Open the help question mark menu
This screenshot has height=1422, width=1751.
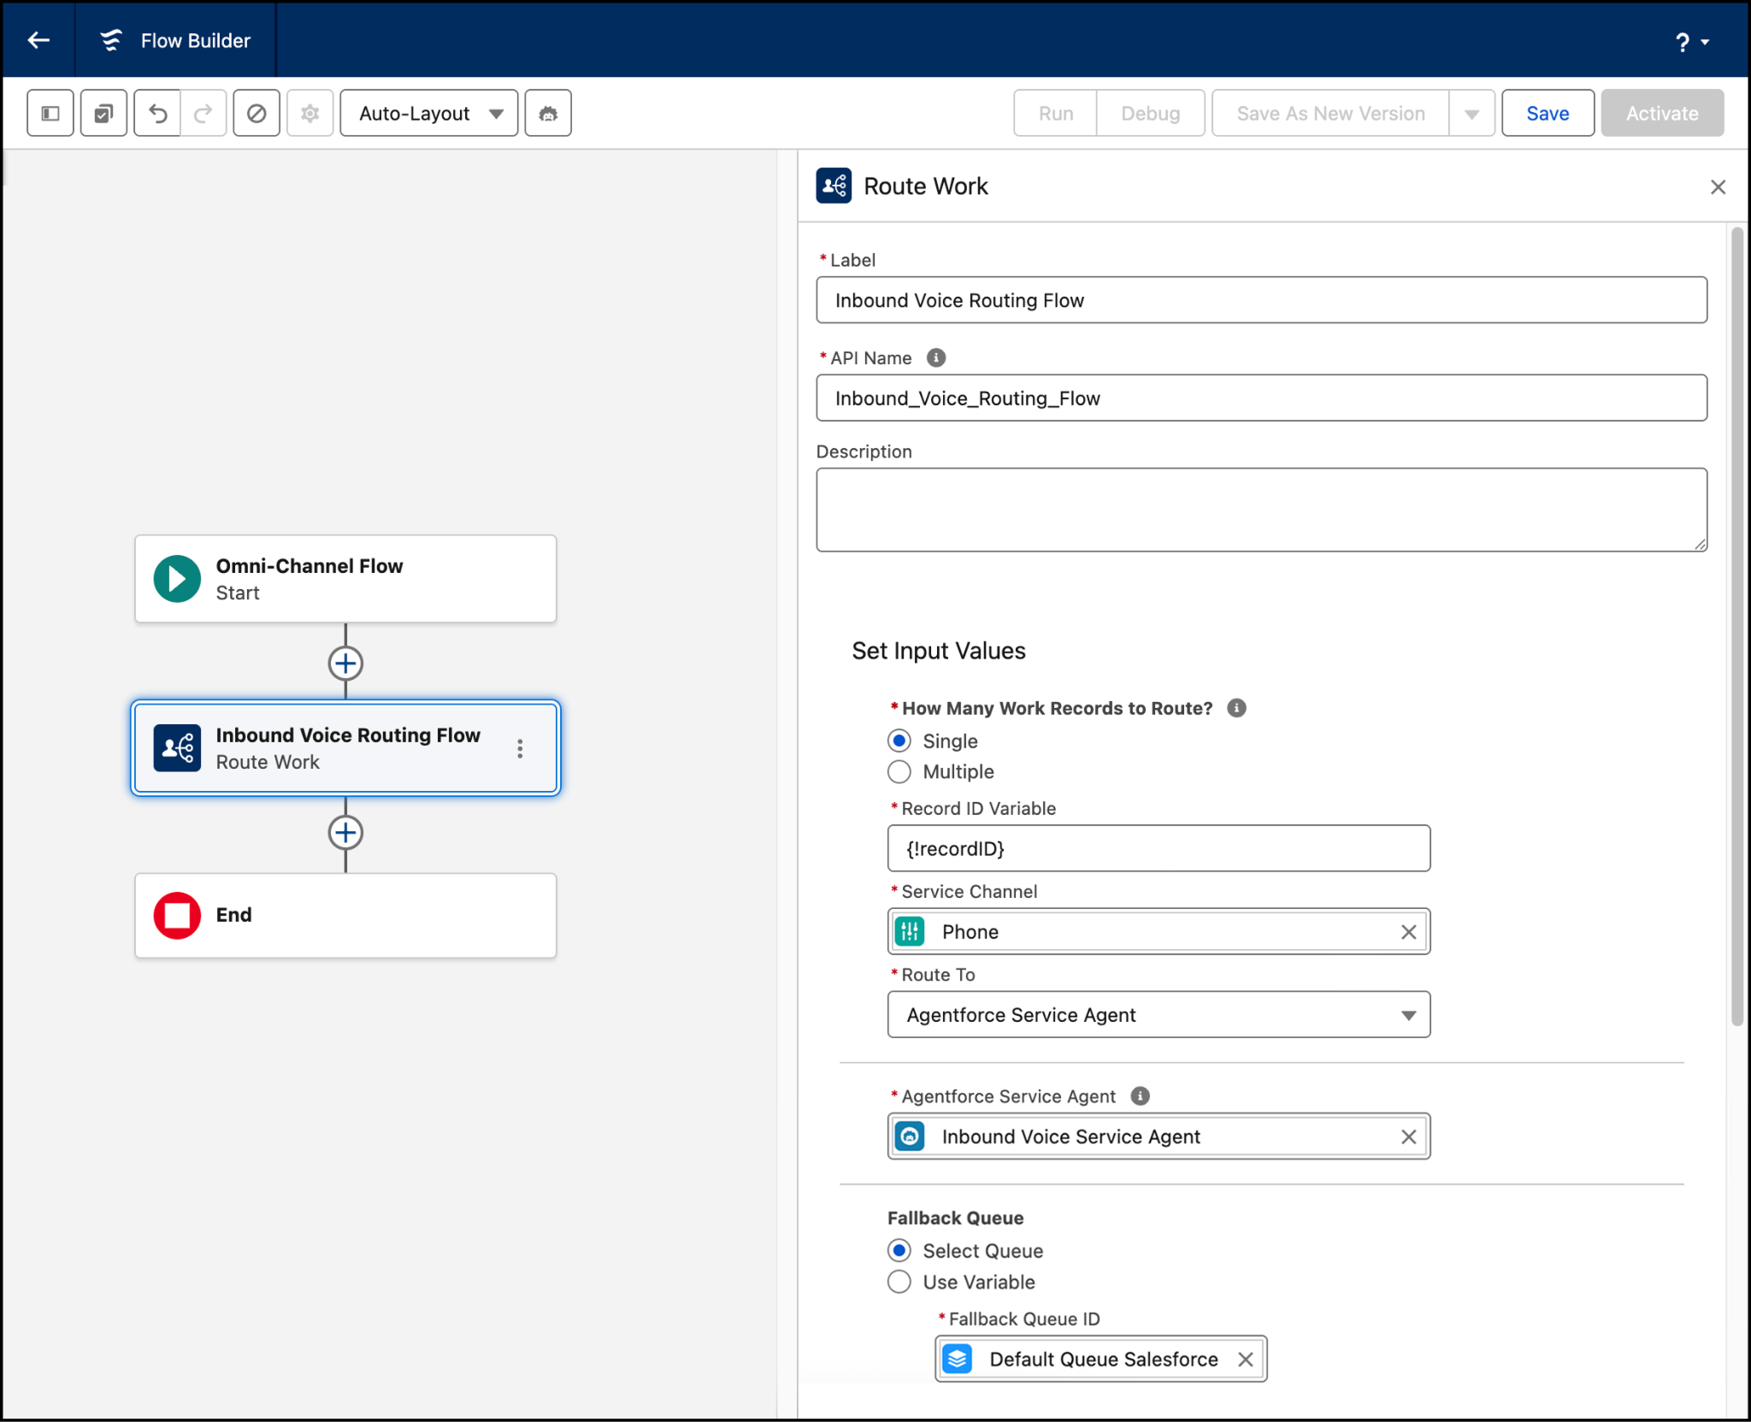[x=1691, y=42]
